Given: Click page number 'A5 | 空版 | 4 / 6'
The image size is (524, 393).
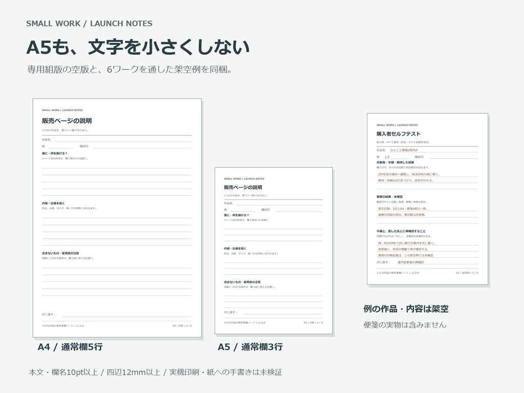Looking at the screenshot, I should coord(313,323).
